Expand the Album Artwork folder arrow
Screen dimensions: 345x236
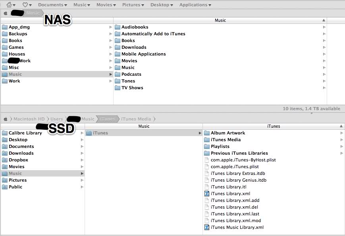(342, 133)
